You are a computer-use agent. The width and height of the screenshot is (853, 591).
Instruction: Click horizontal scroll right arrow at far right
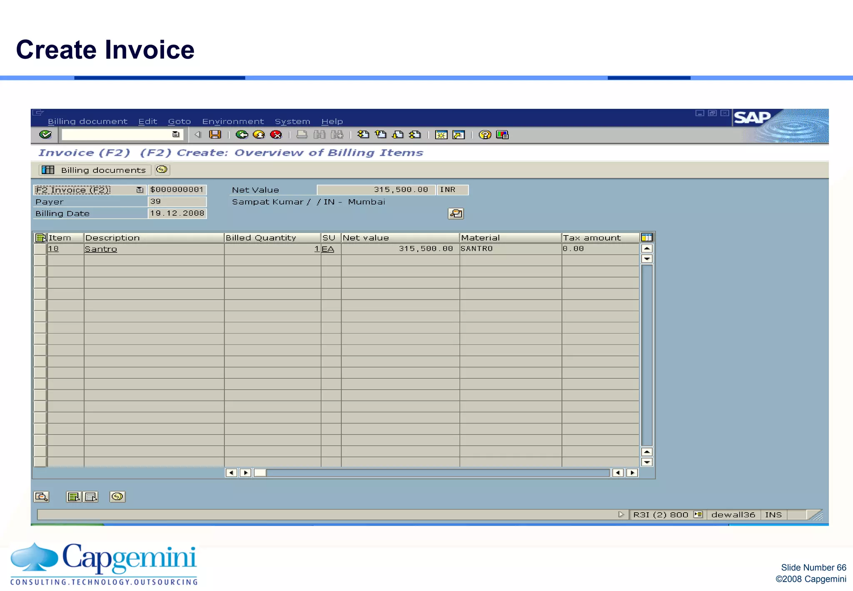point(632,473)
